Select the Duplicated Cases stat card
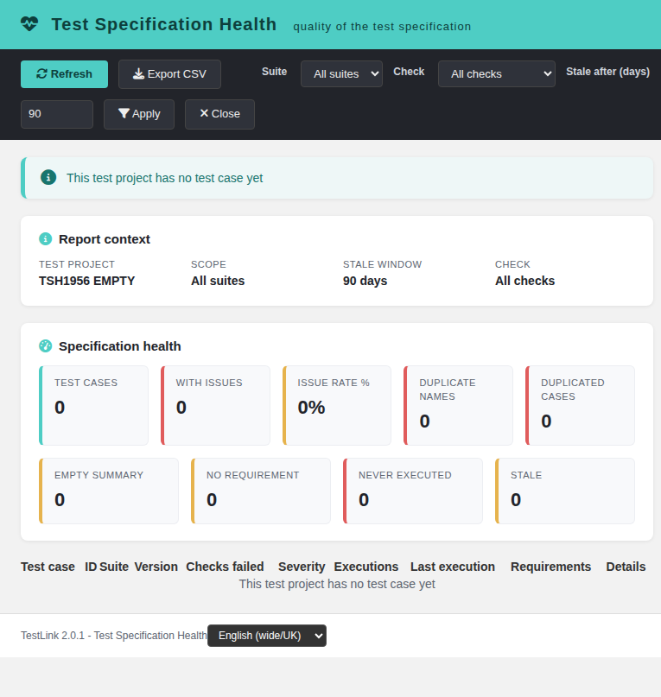Screen dimensions: 661x697 pyautogui.click(x=580, y=405)
